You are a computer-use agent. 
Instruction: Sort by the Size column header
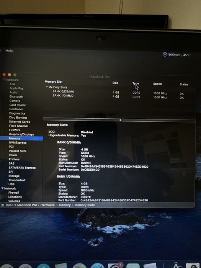pos(115,83)
